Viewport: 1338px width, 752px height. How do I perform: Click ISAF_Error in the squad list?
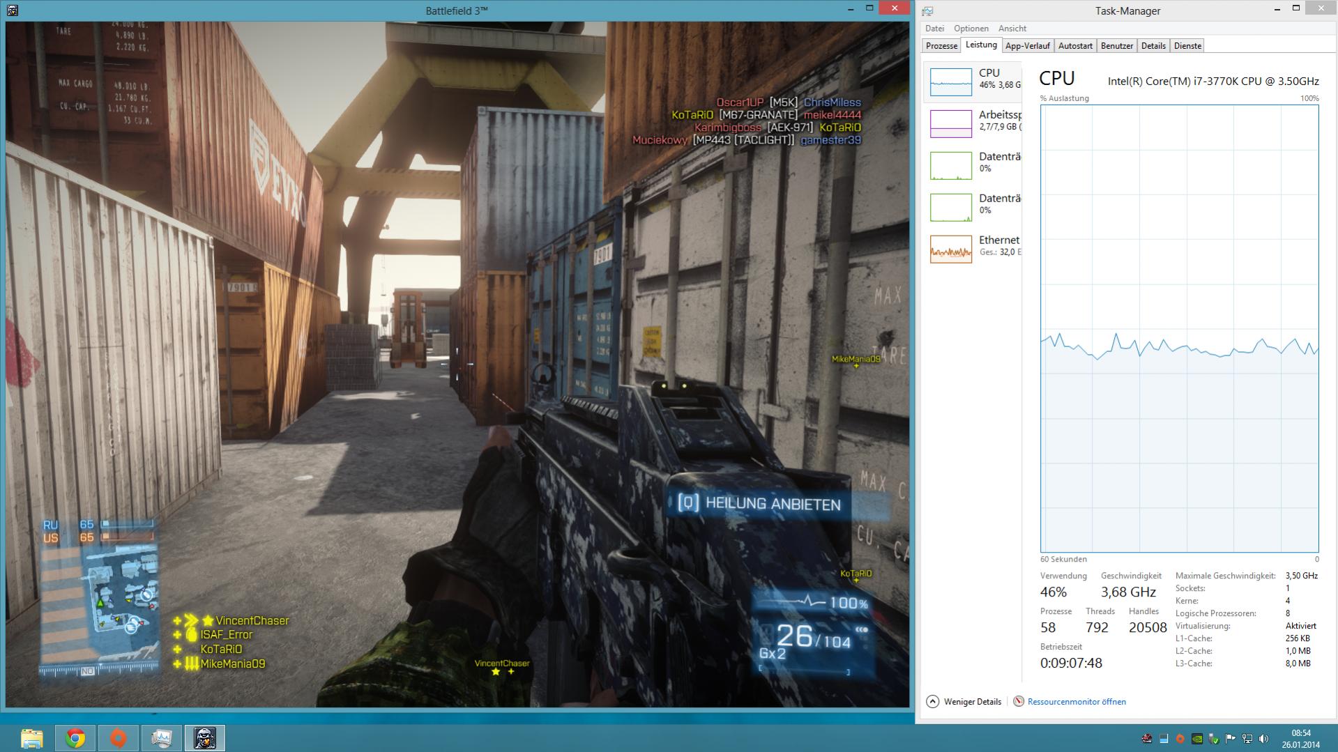(227, 635)
